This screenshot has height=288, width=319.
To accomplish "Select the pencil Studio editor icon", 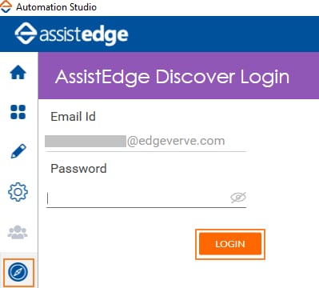I will pyautogui.click(x=18, y=151).
